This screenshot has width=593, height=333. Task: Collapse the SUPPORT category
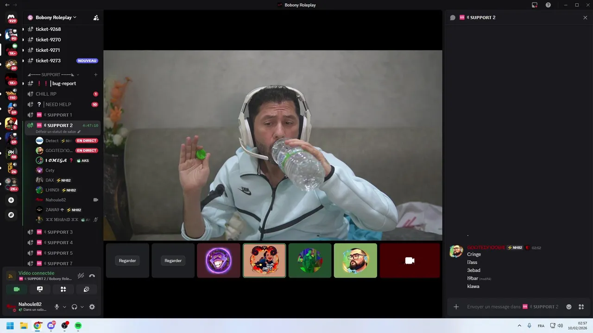53,74
